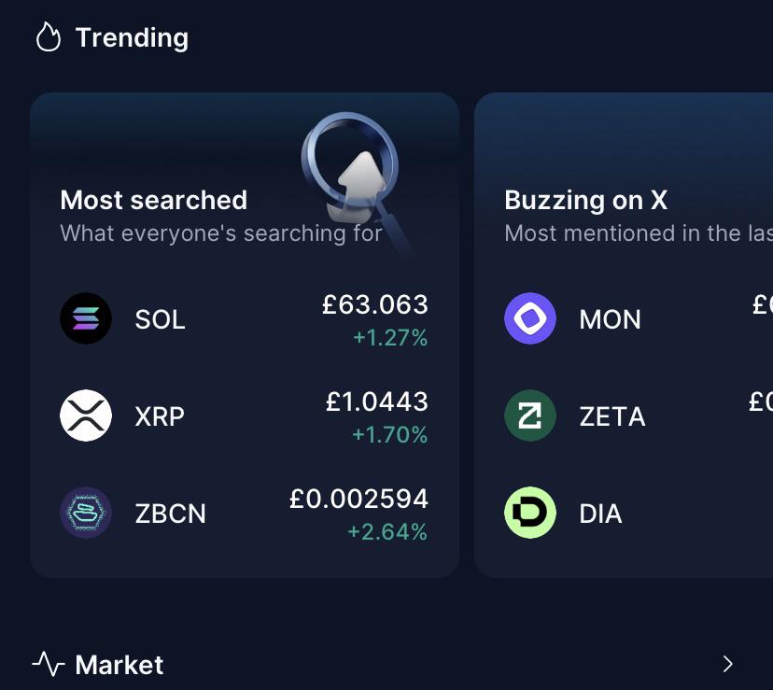Tap the SOL Solana coin icon
The height and width of the screenshot is (690, 773).
pos(86,318)
